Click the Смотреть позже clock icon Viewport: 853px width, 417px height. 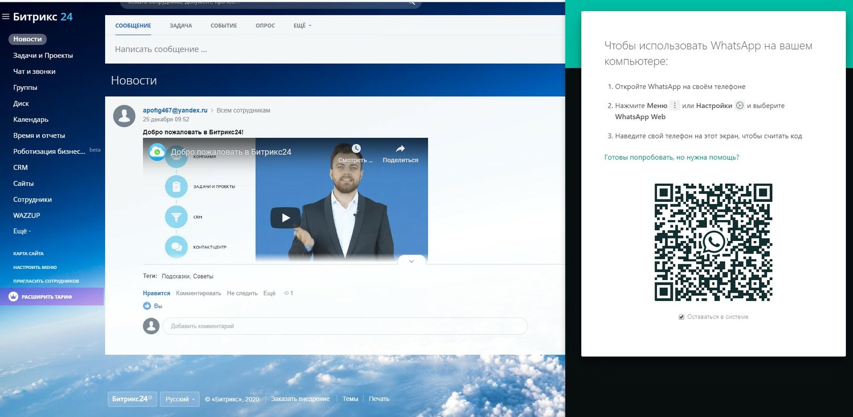[356, 148]
